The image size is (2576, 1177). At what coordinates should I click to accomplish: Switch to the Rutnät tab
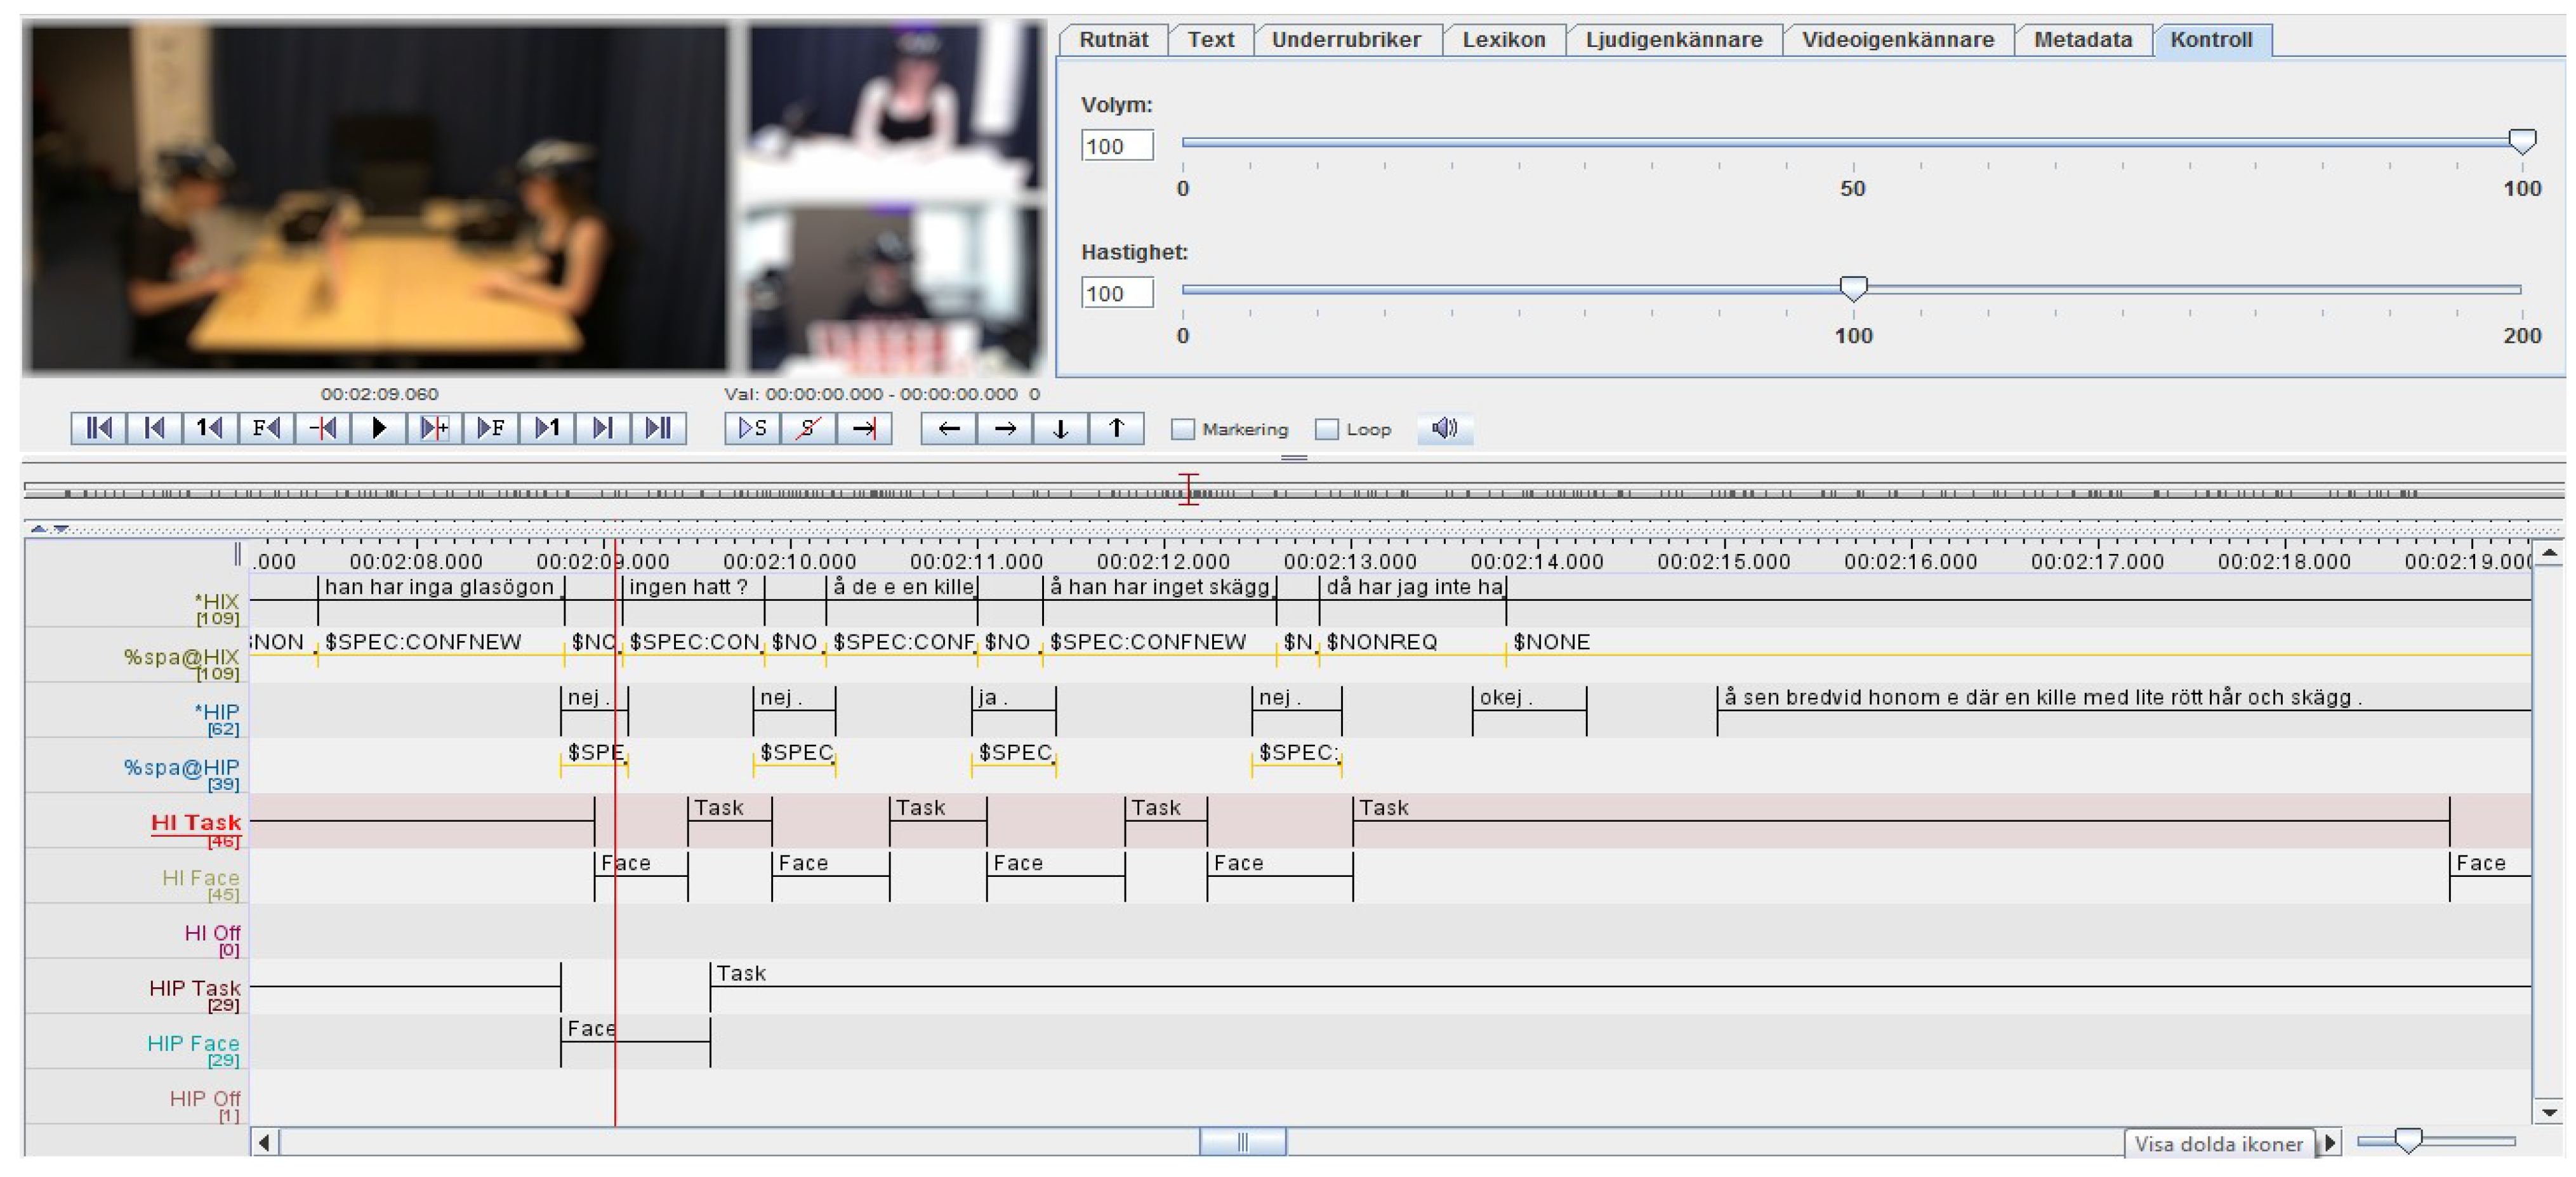[1113, 40]
